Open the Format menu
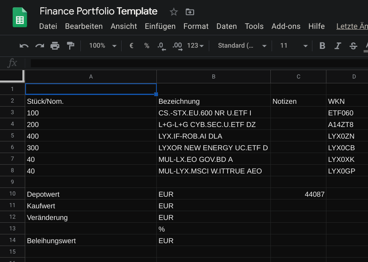 coord(196,26)
